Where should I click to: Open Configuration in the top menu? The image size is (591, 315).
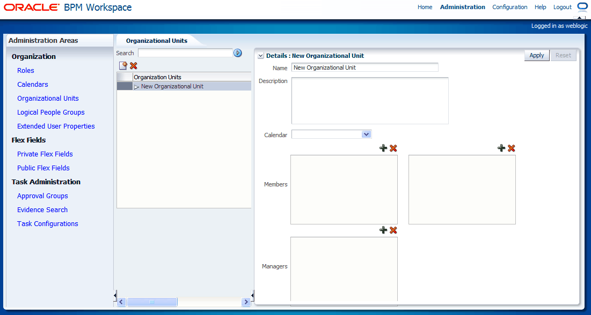509,7
